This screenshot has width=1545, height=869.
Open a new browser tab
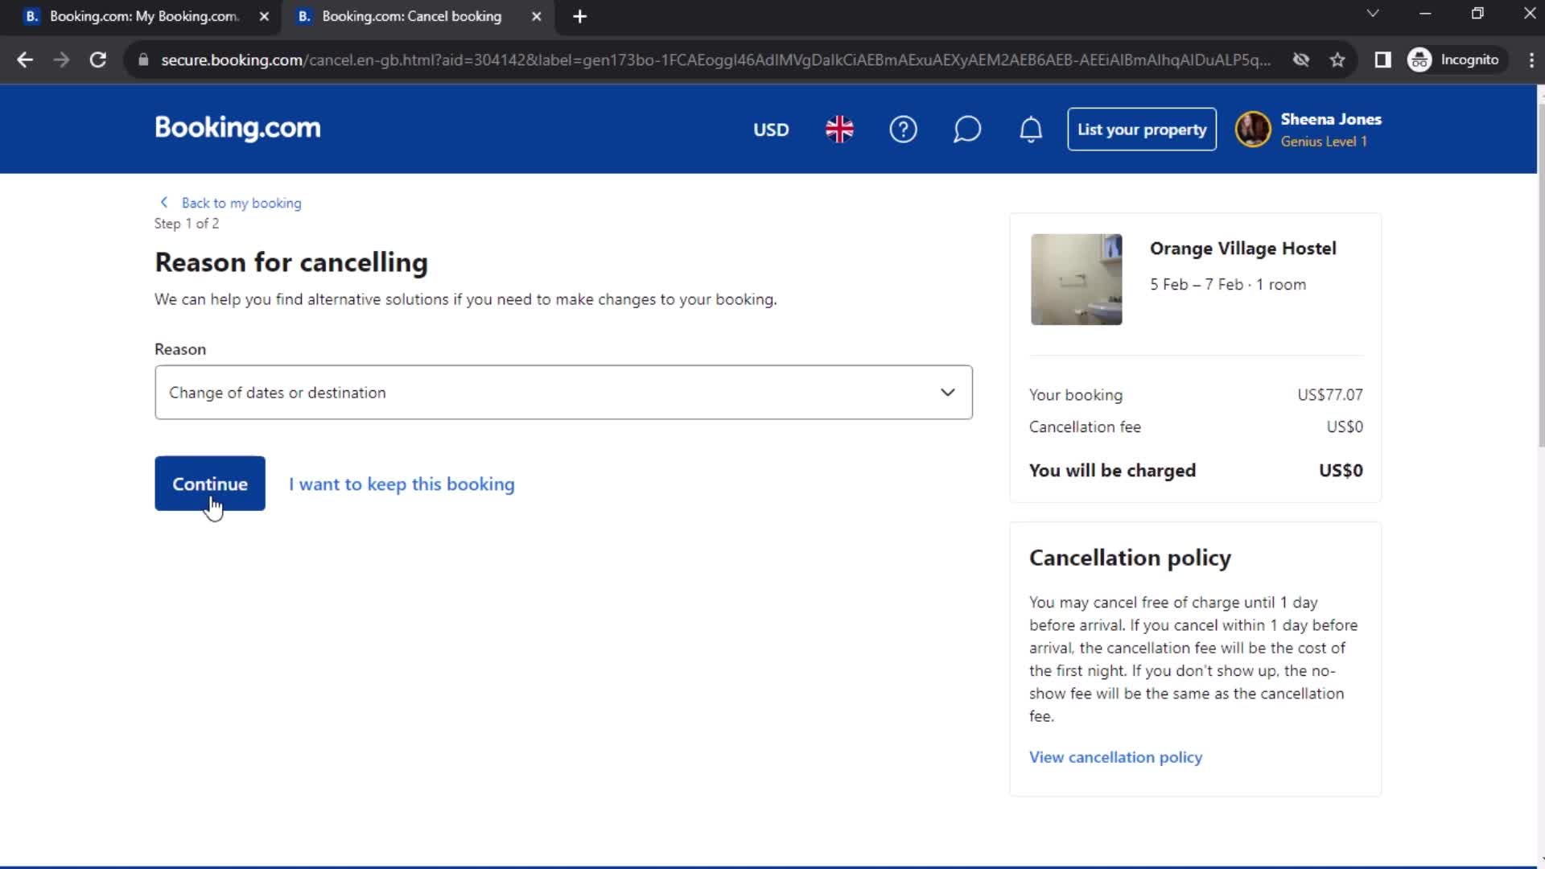pos(579,16)
